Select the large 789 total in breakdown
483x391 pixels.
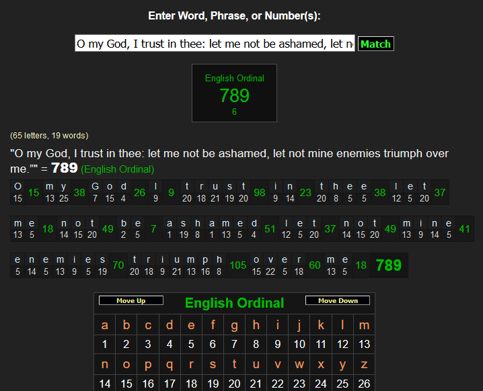coord(388,265)
